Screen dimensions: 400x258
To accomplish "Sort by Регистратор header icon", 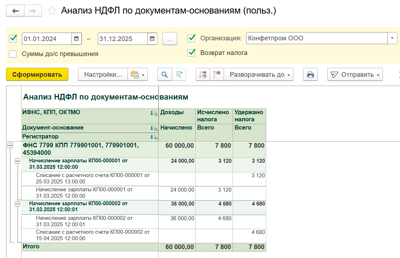I will (x=154, y=137).
